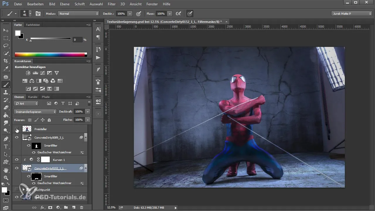Select the Move tool
This screenshot has width=375, height=211.
pos(6,30)
